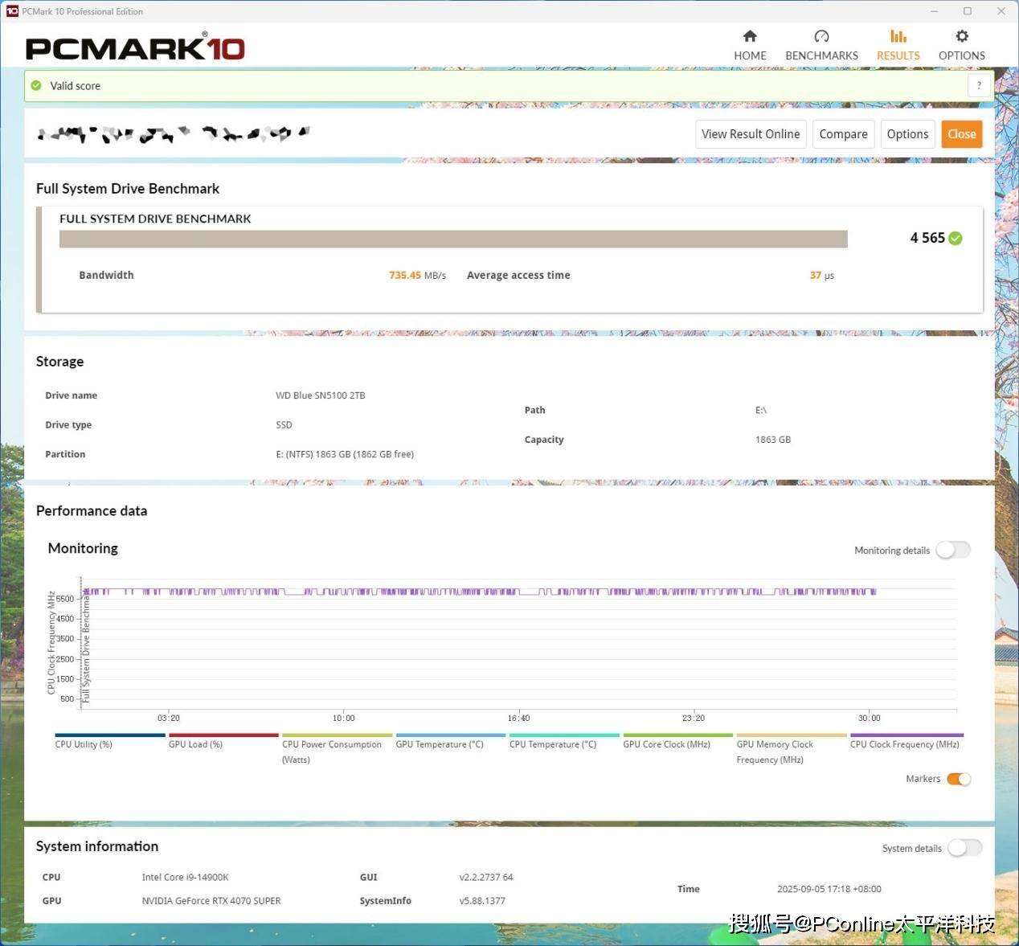
Task: Click the green valid score checkmark icon
Action: pos(36,86)
